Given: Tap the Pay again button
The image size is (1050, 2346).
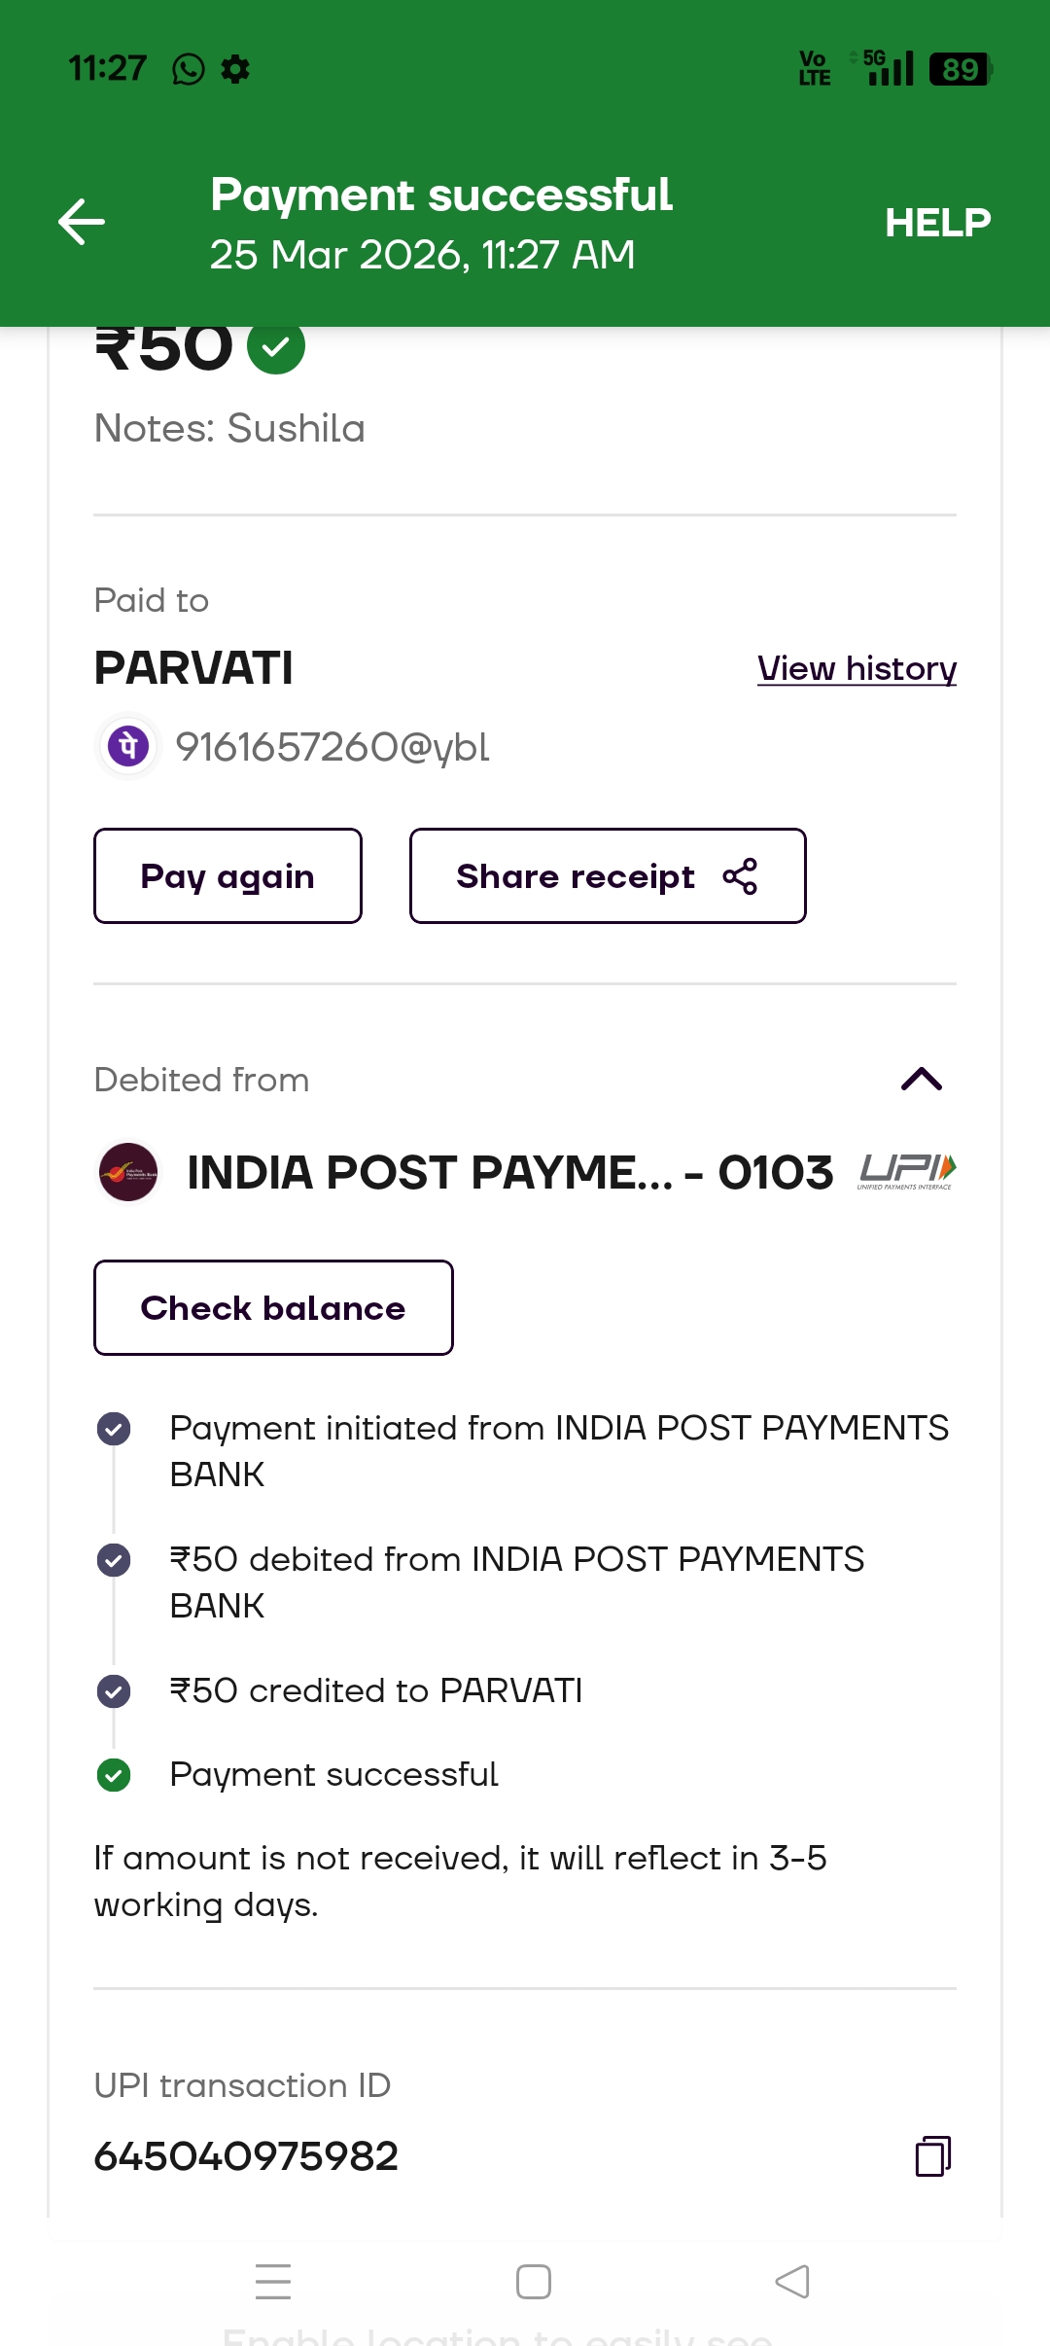Looking at the screenshot, I should (227, 875).
